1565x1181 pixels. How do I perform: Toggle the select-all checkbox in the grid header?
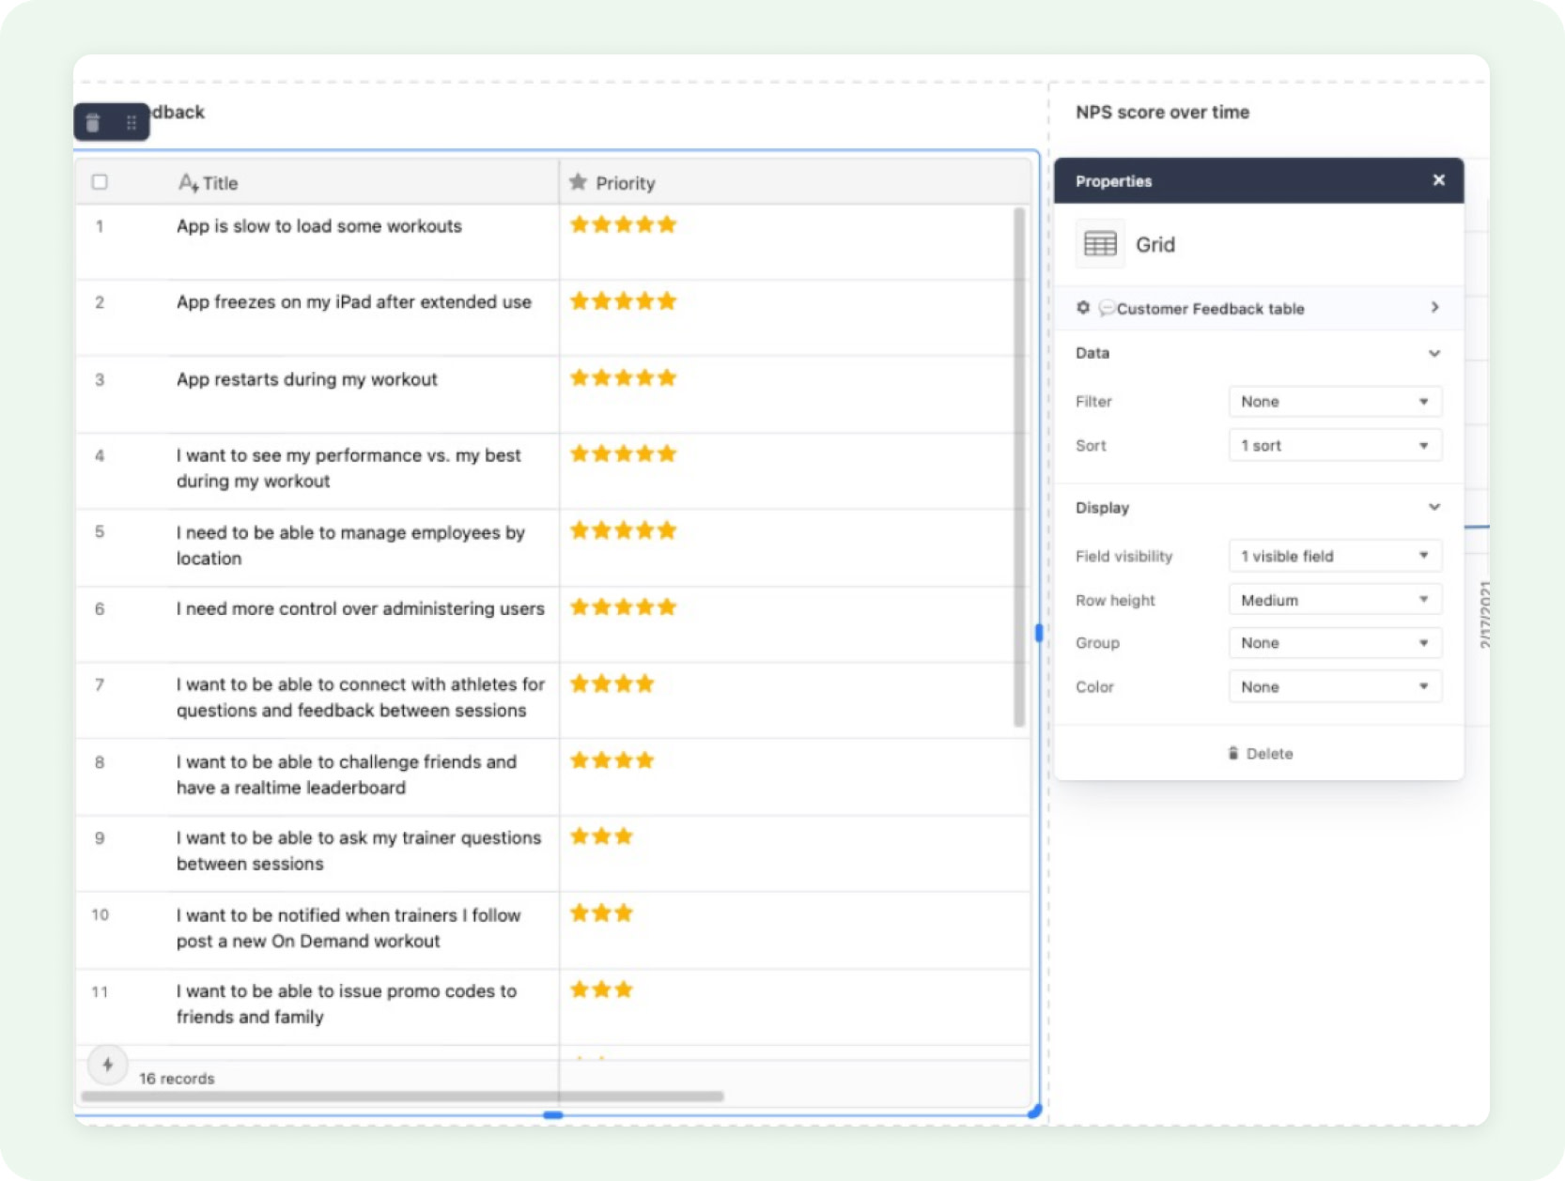[101, 182]
